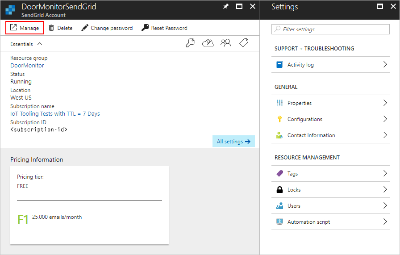The image size is (400, 255).
Task: Open Locks settings item
Action: pyautogui.click(x=294, y=190)
